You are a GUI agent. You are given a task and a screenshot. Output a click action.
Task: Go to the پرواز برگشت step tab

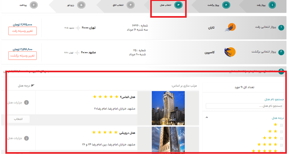coord(216,5)
